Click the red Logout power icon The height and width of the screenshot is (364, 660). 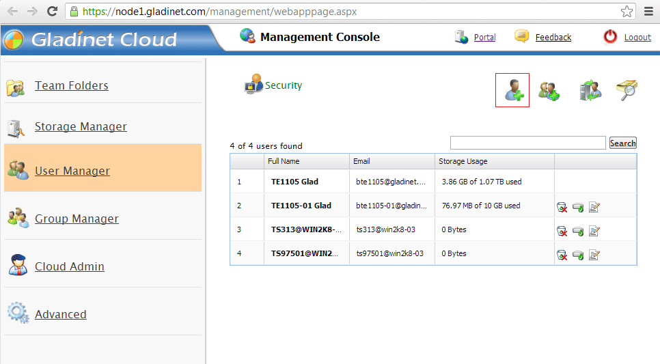pos(610,37)
